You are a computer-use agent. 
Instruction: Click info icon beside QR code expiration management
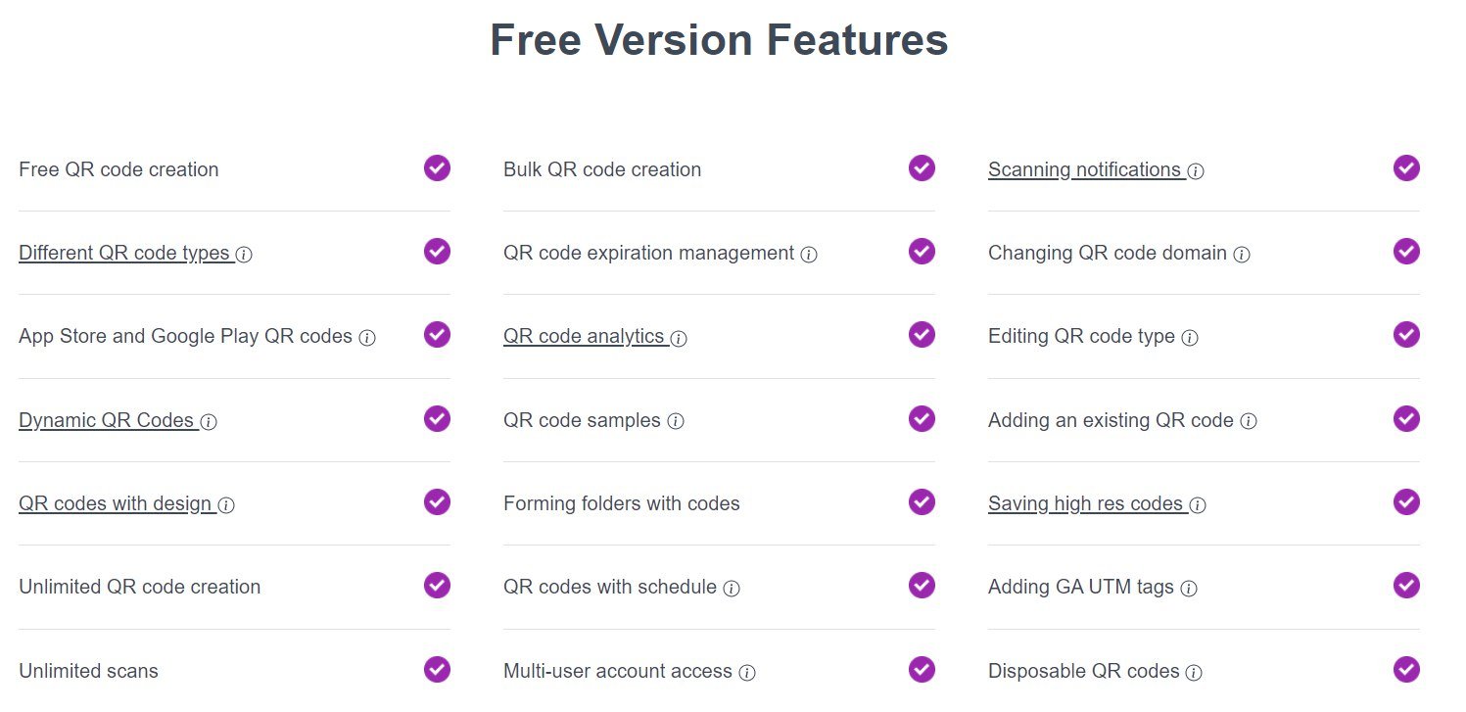point(809,255)
